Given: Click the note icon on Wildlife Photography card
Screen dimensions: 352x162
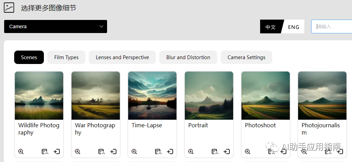Looking at the screenshot, I should click(x=45, y=151).
